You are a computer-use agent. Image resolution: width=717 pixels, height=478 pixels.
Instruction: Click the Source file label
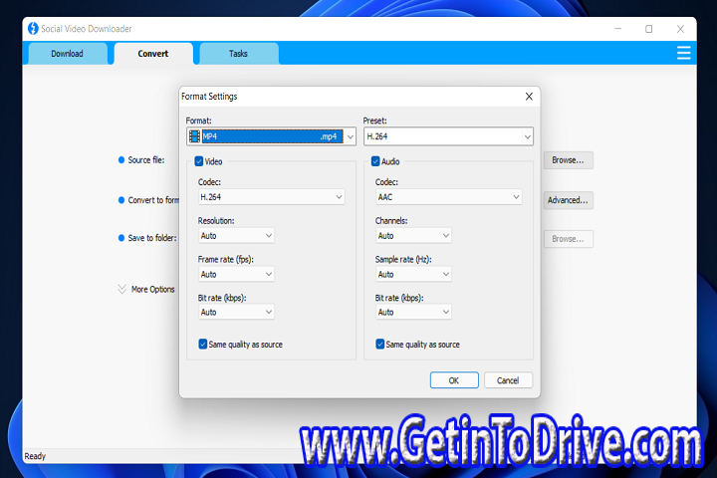point(145,159)
